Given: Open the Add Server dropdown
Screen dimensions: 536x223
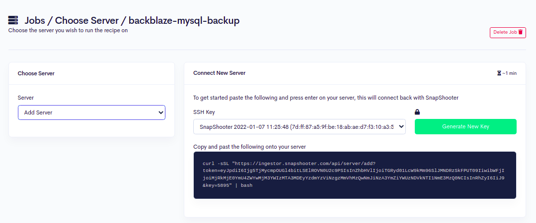Looking at the screenshot, I should 91,112.
